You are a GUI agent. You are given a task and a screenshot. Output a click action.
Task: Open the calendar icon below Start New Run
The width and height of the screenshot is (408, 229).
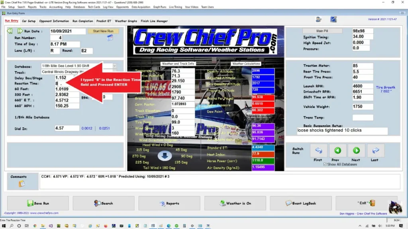pyautogui.click(x=110, y=38)
